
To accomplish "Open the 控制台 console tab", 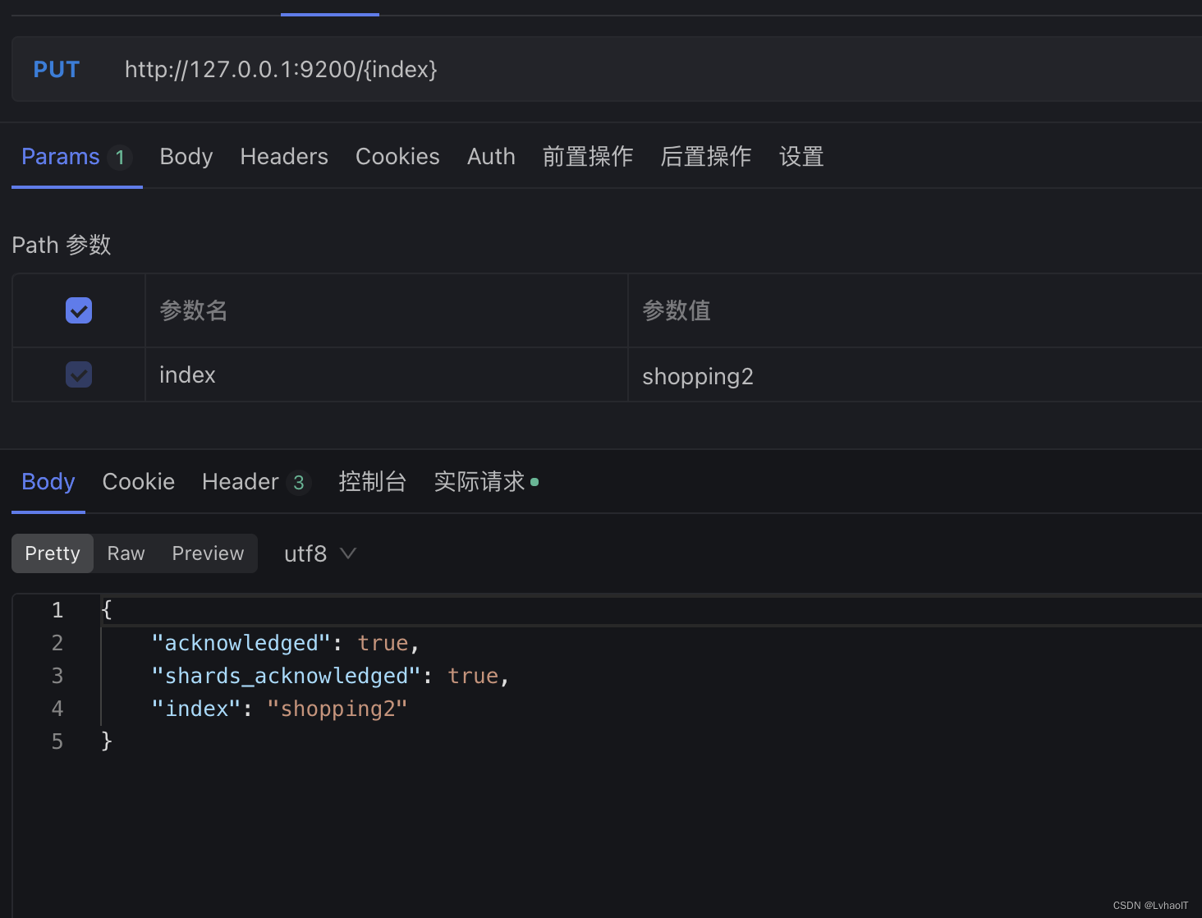I will (x=373, y=481).
